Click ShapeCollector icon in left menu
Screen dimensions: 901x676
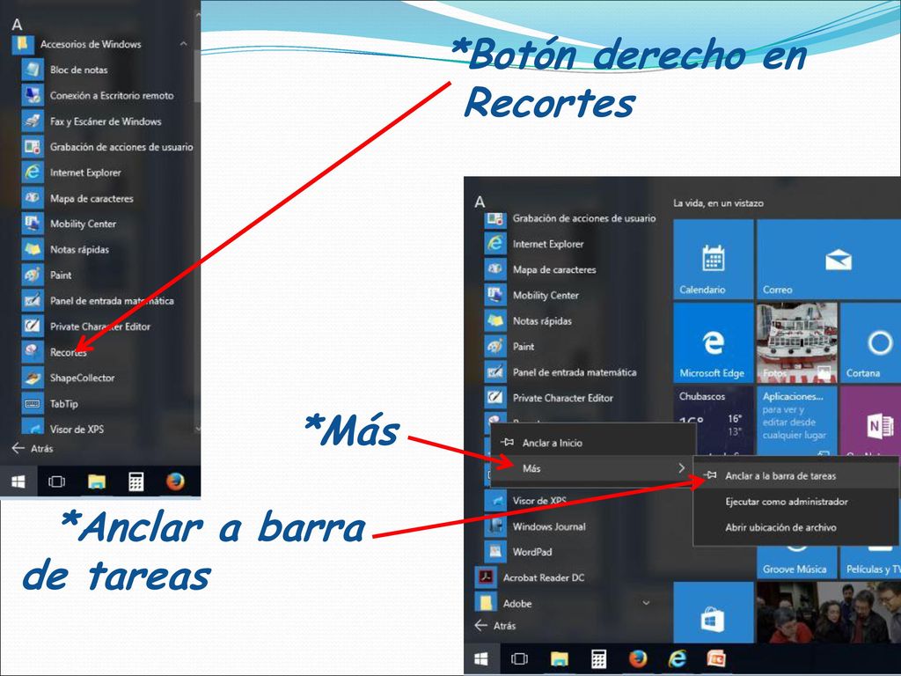tap(33, 378)
